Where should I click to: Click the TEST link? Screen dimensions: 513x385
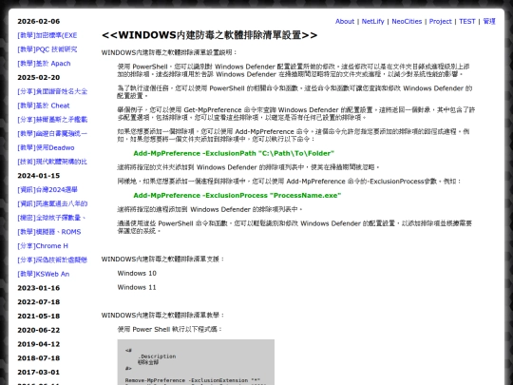click(466, 21)
